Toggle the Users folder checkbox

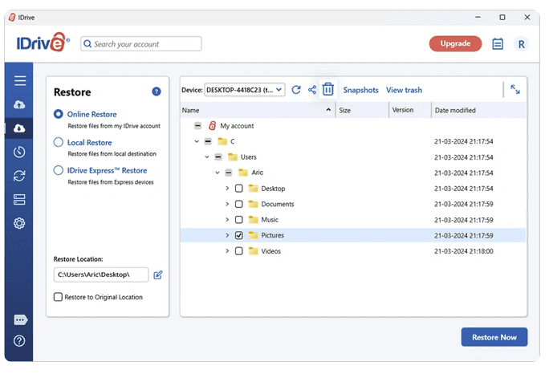pos(218,157)
